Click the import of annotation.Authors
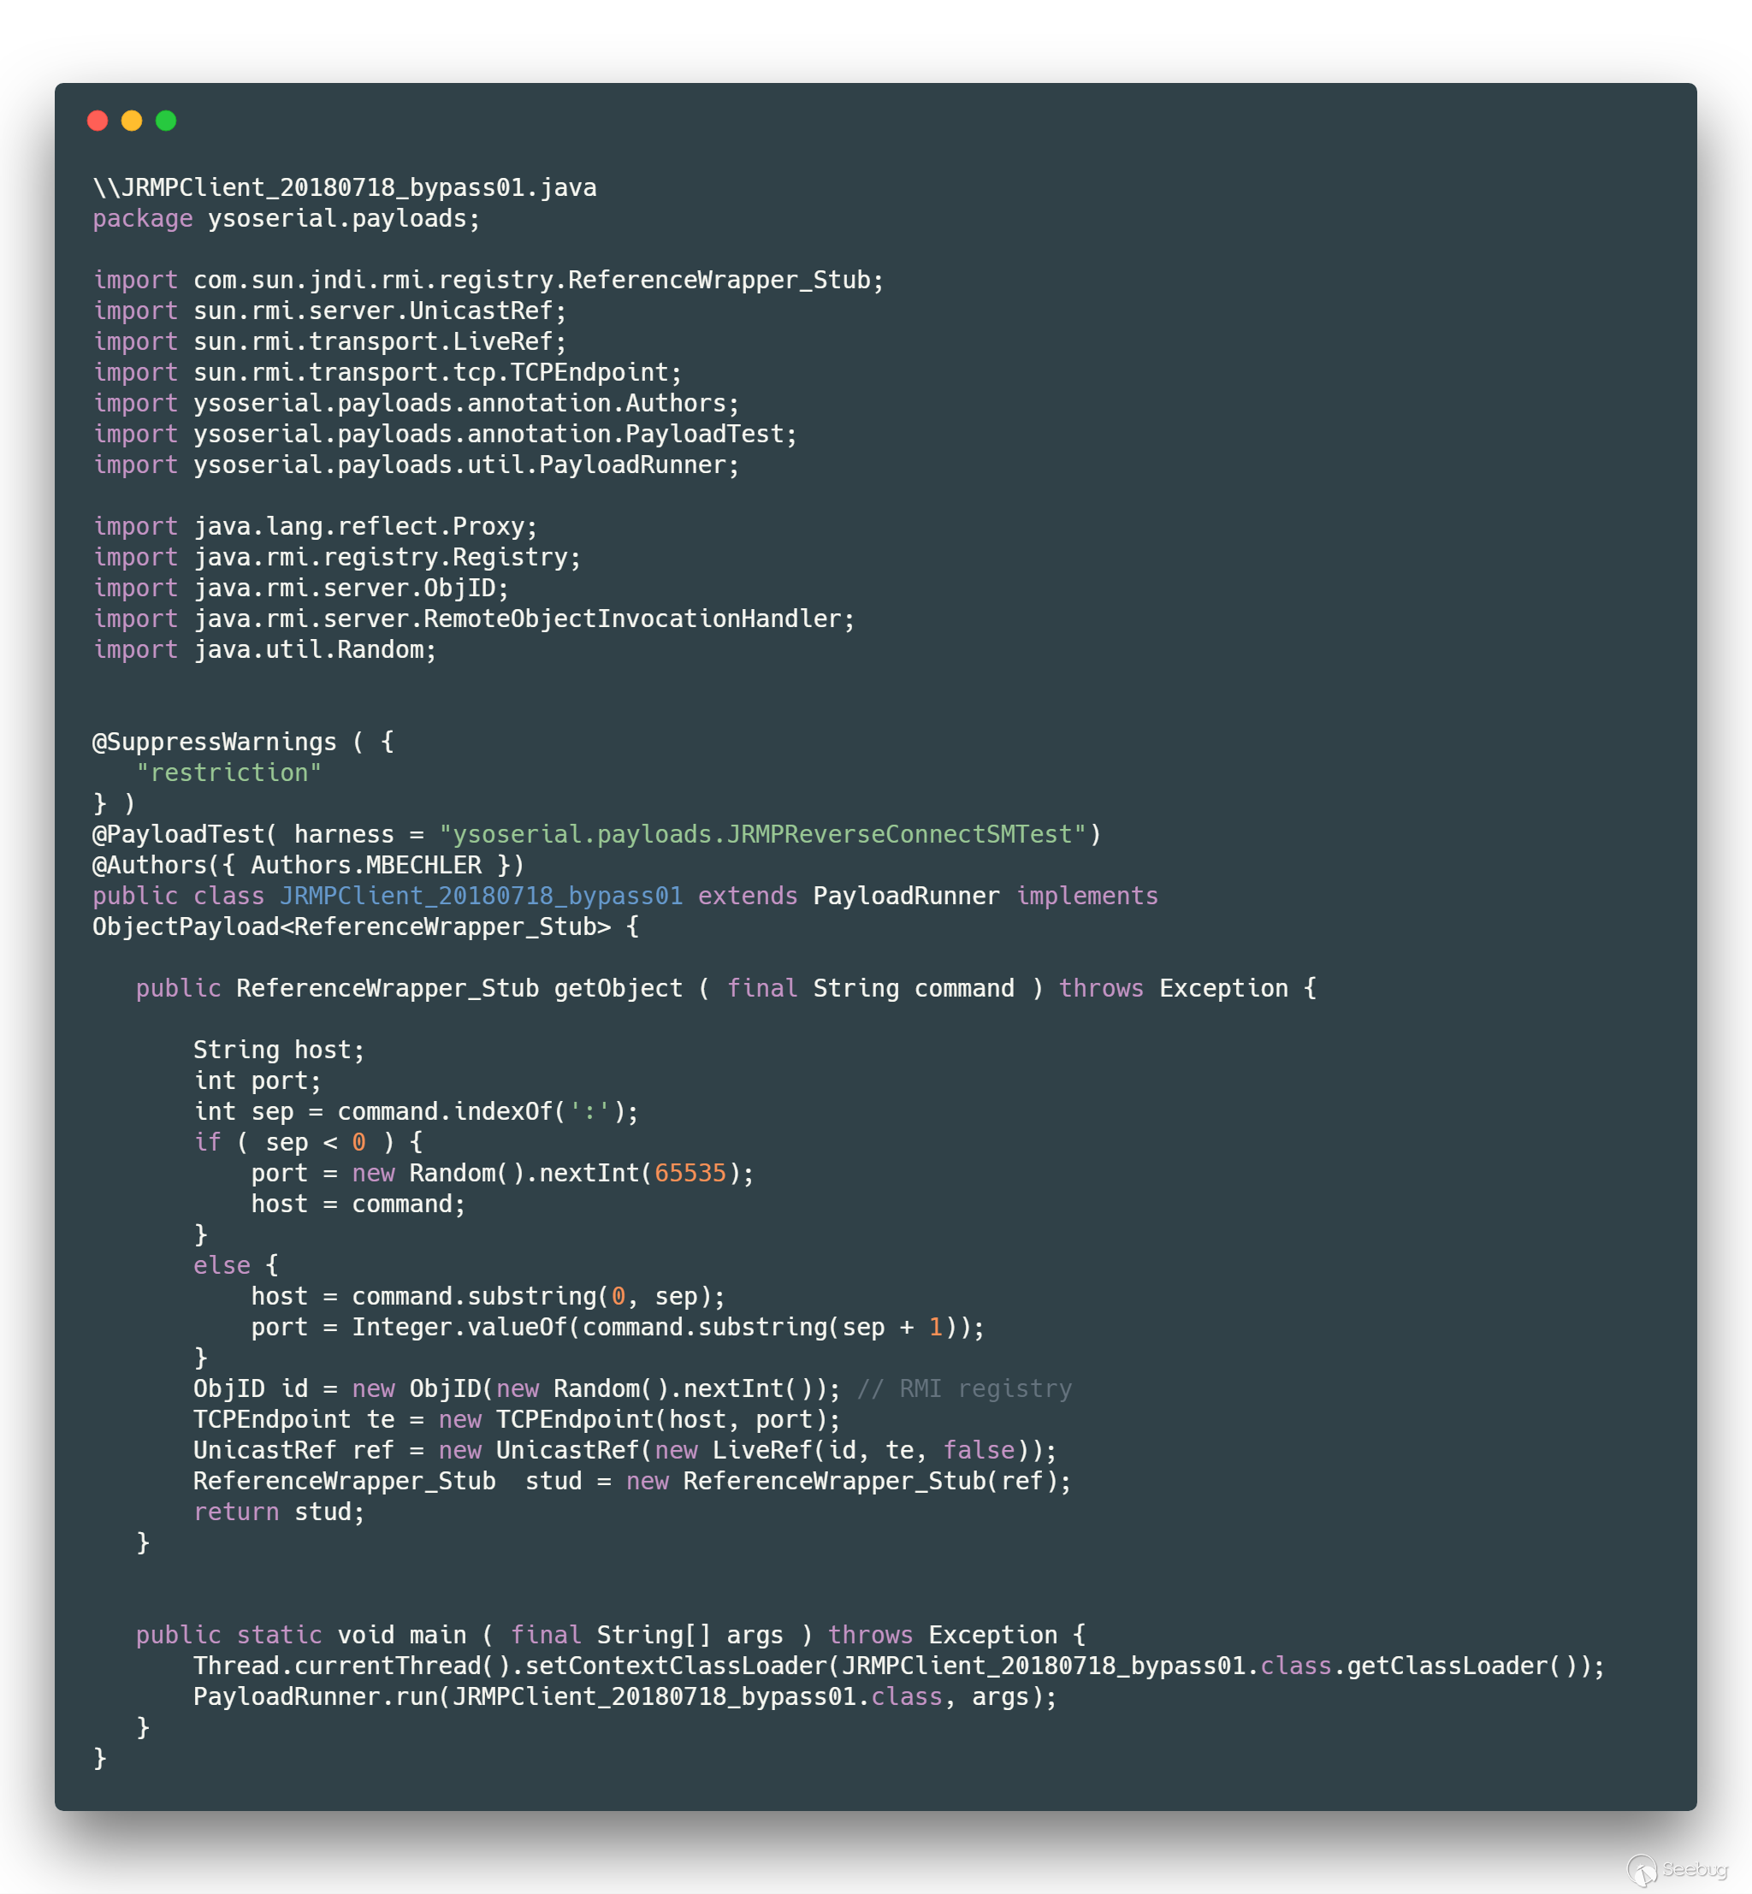Viewport: 1752px width, 1894px height. click(417, 404)
